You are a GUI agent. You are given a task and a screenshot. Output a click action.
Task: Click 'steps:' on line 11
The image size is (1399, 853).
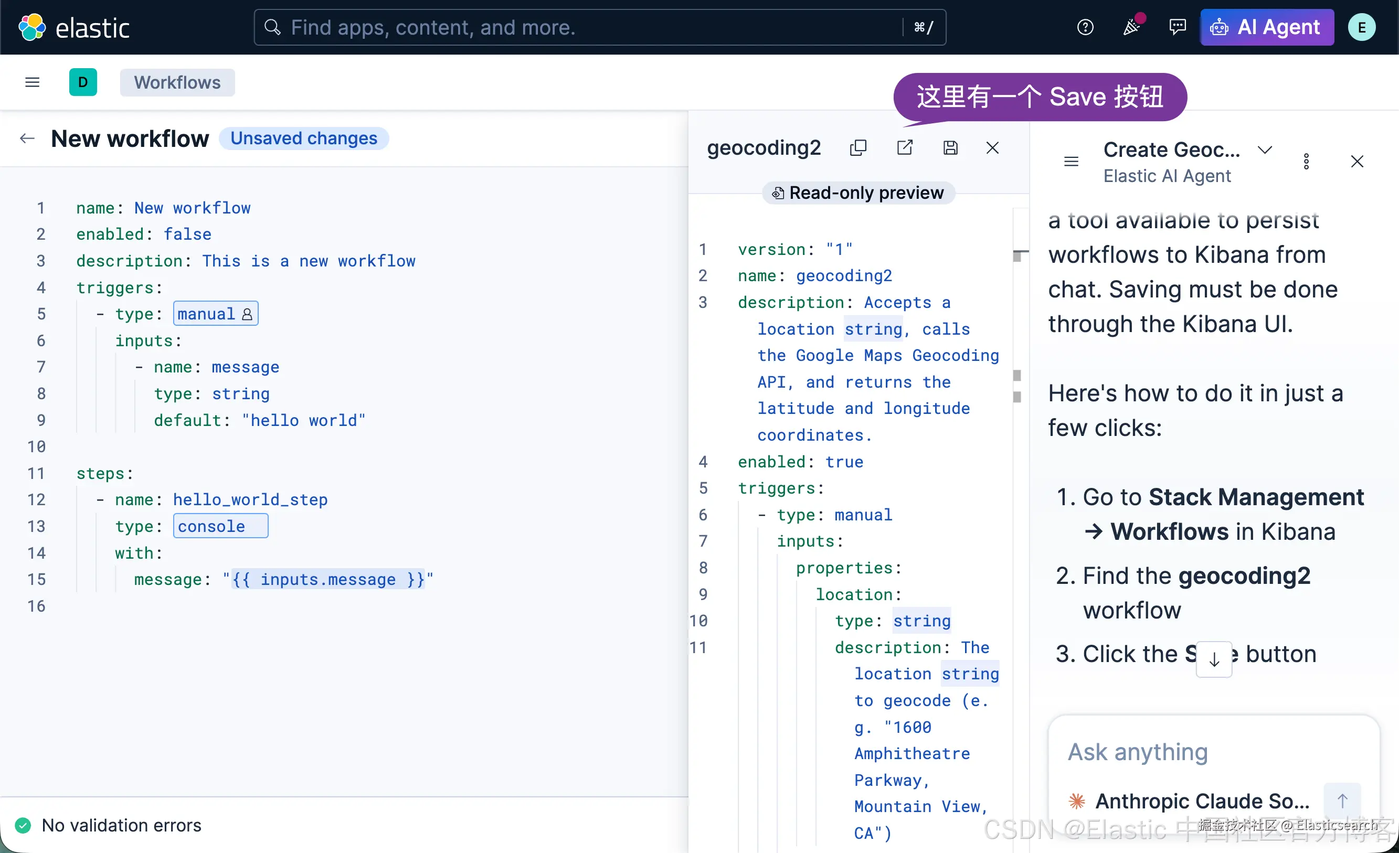pyautogui.click(x=104, y=473)
